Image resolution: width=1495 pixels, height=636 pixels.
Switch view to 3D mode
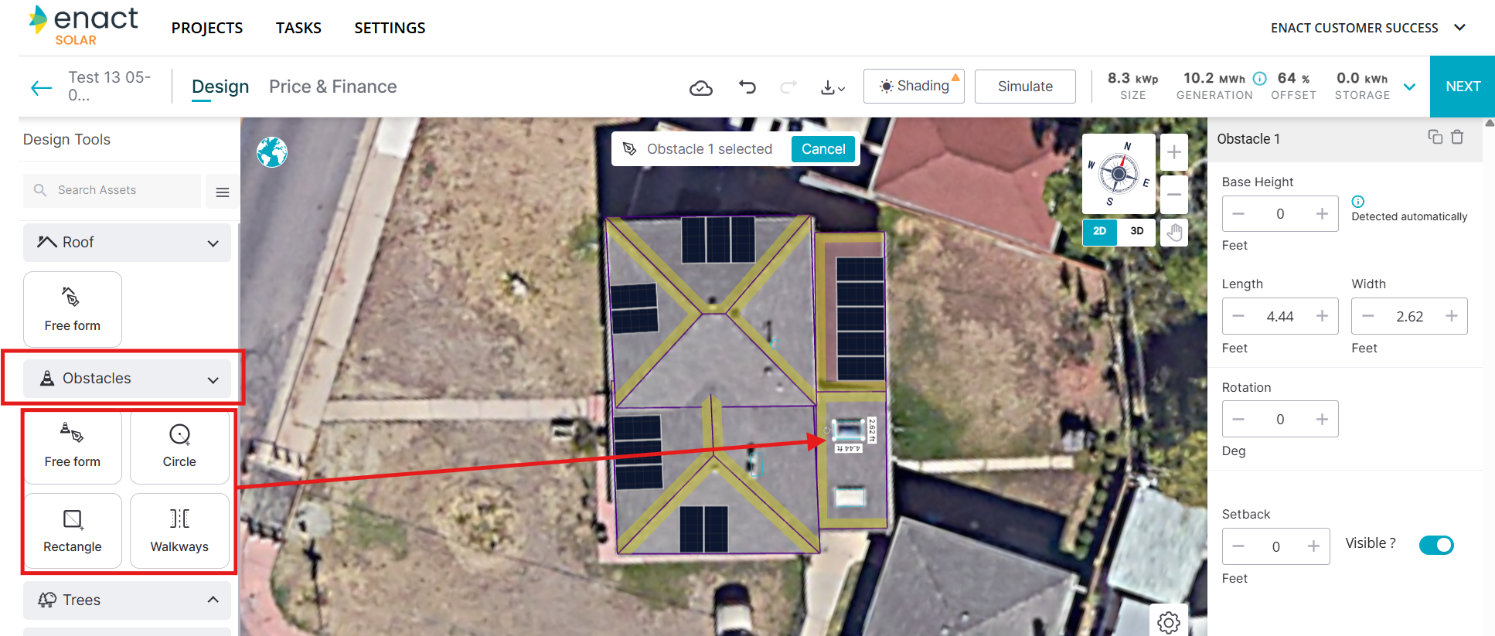[1136, 231]
